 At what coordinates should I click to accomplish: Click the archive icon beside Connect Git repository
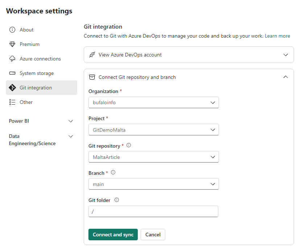coord(92,77)
